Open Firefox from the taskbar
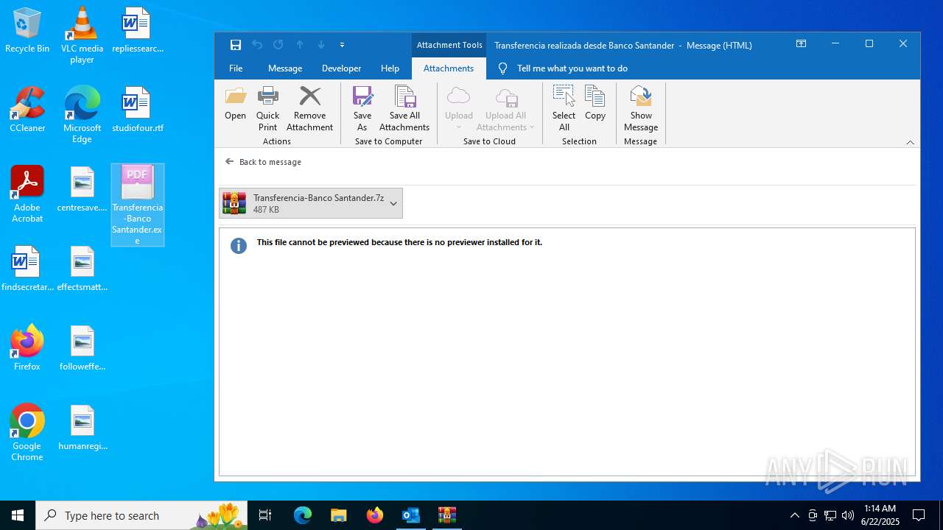The height and width of the screenshot is (530, 943). pos(375,515)
